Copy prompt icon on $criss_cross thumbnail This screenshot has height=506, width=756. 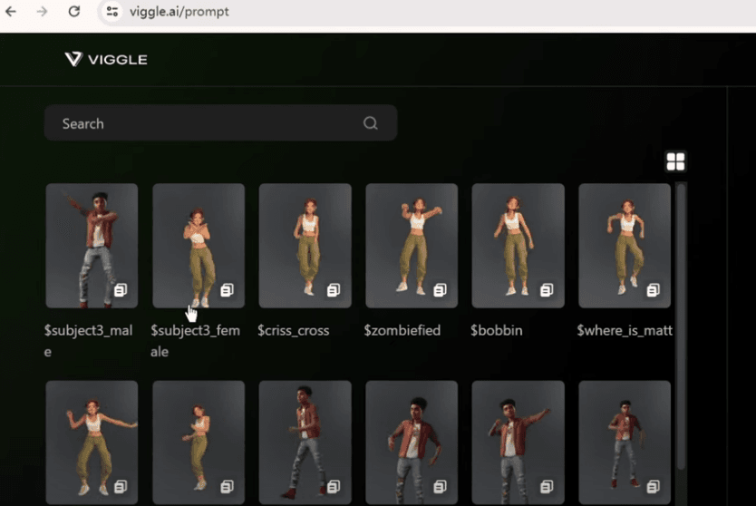click(334, 290)
